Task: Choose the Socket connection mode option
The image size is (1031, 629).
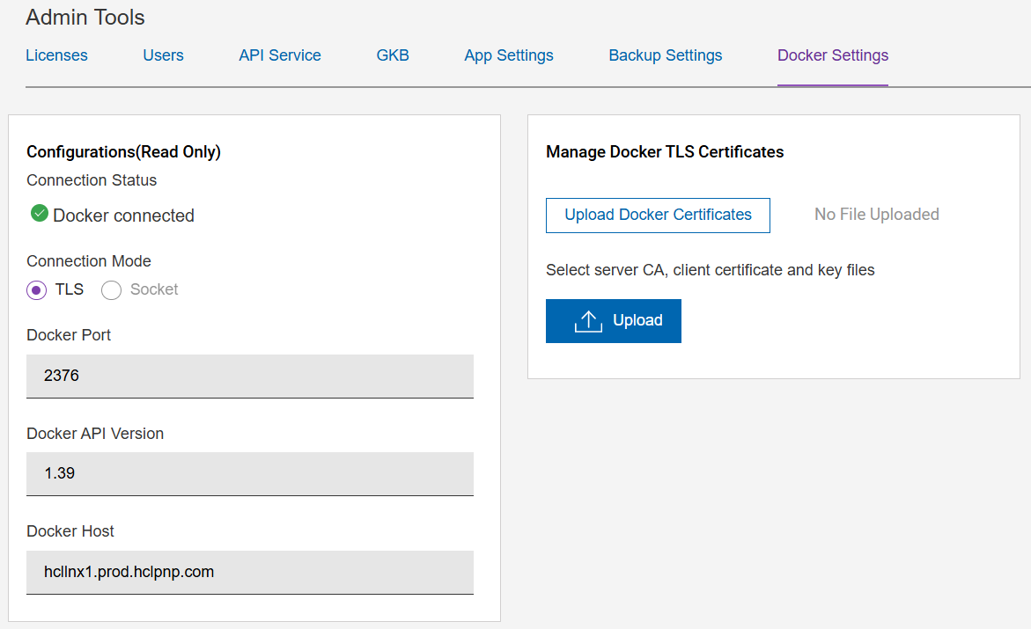Action: pyautogui.click(x=112, y=290)
